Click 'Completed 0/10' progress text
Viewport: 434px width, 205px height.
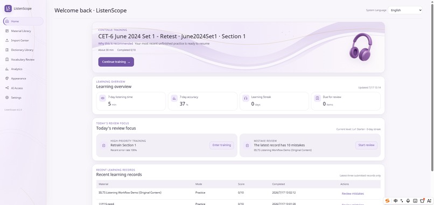point(126,50)
